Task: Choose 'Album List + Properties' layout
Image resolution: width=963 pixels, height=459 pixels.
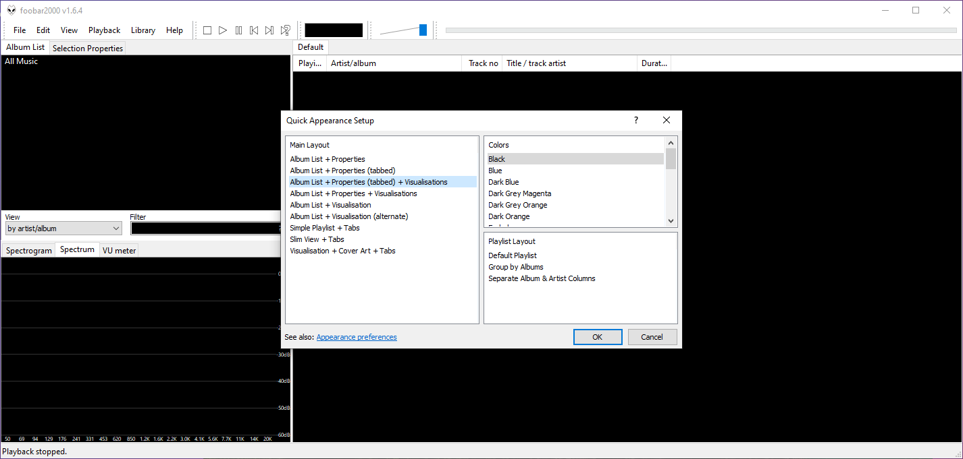Action: click(x=328, y=159)
